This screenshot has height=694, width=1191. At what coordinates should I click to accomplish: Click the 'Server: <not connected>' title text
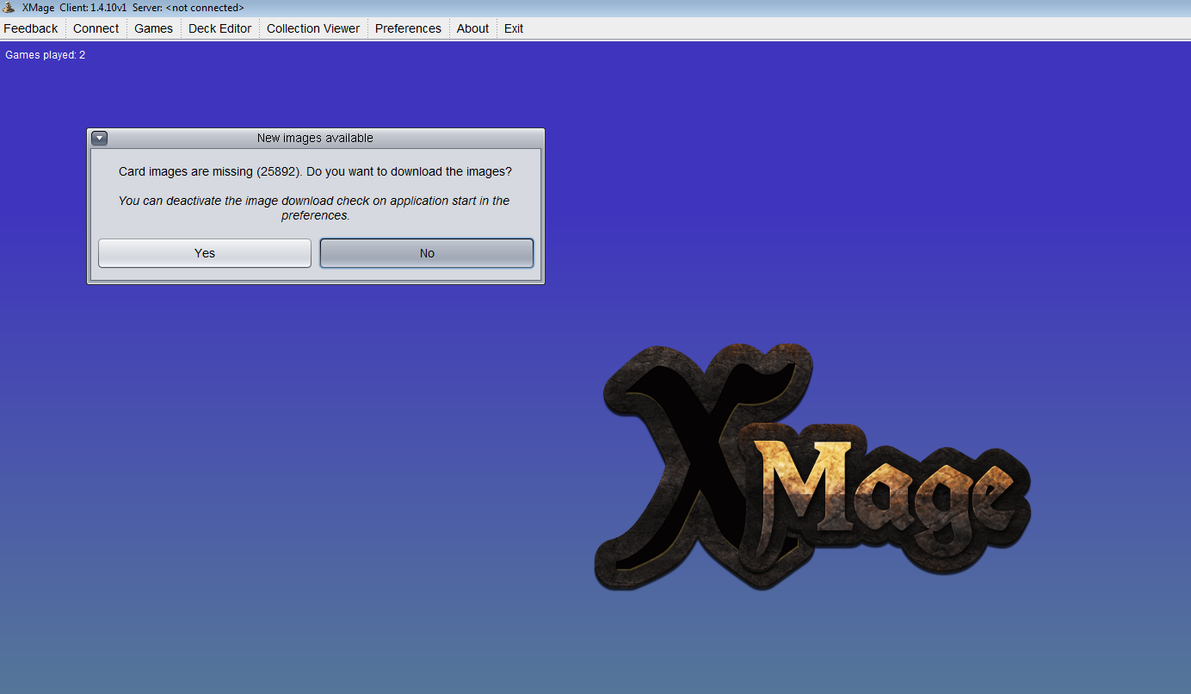(188, 7)
